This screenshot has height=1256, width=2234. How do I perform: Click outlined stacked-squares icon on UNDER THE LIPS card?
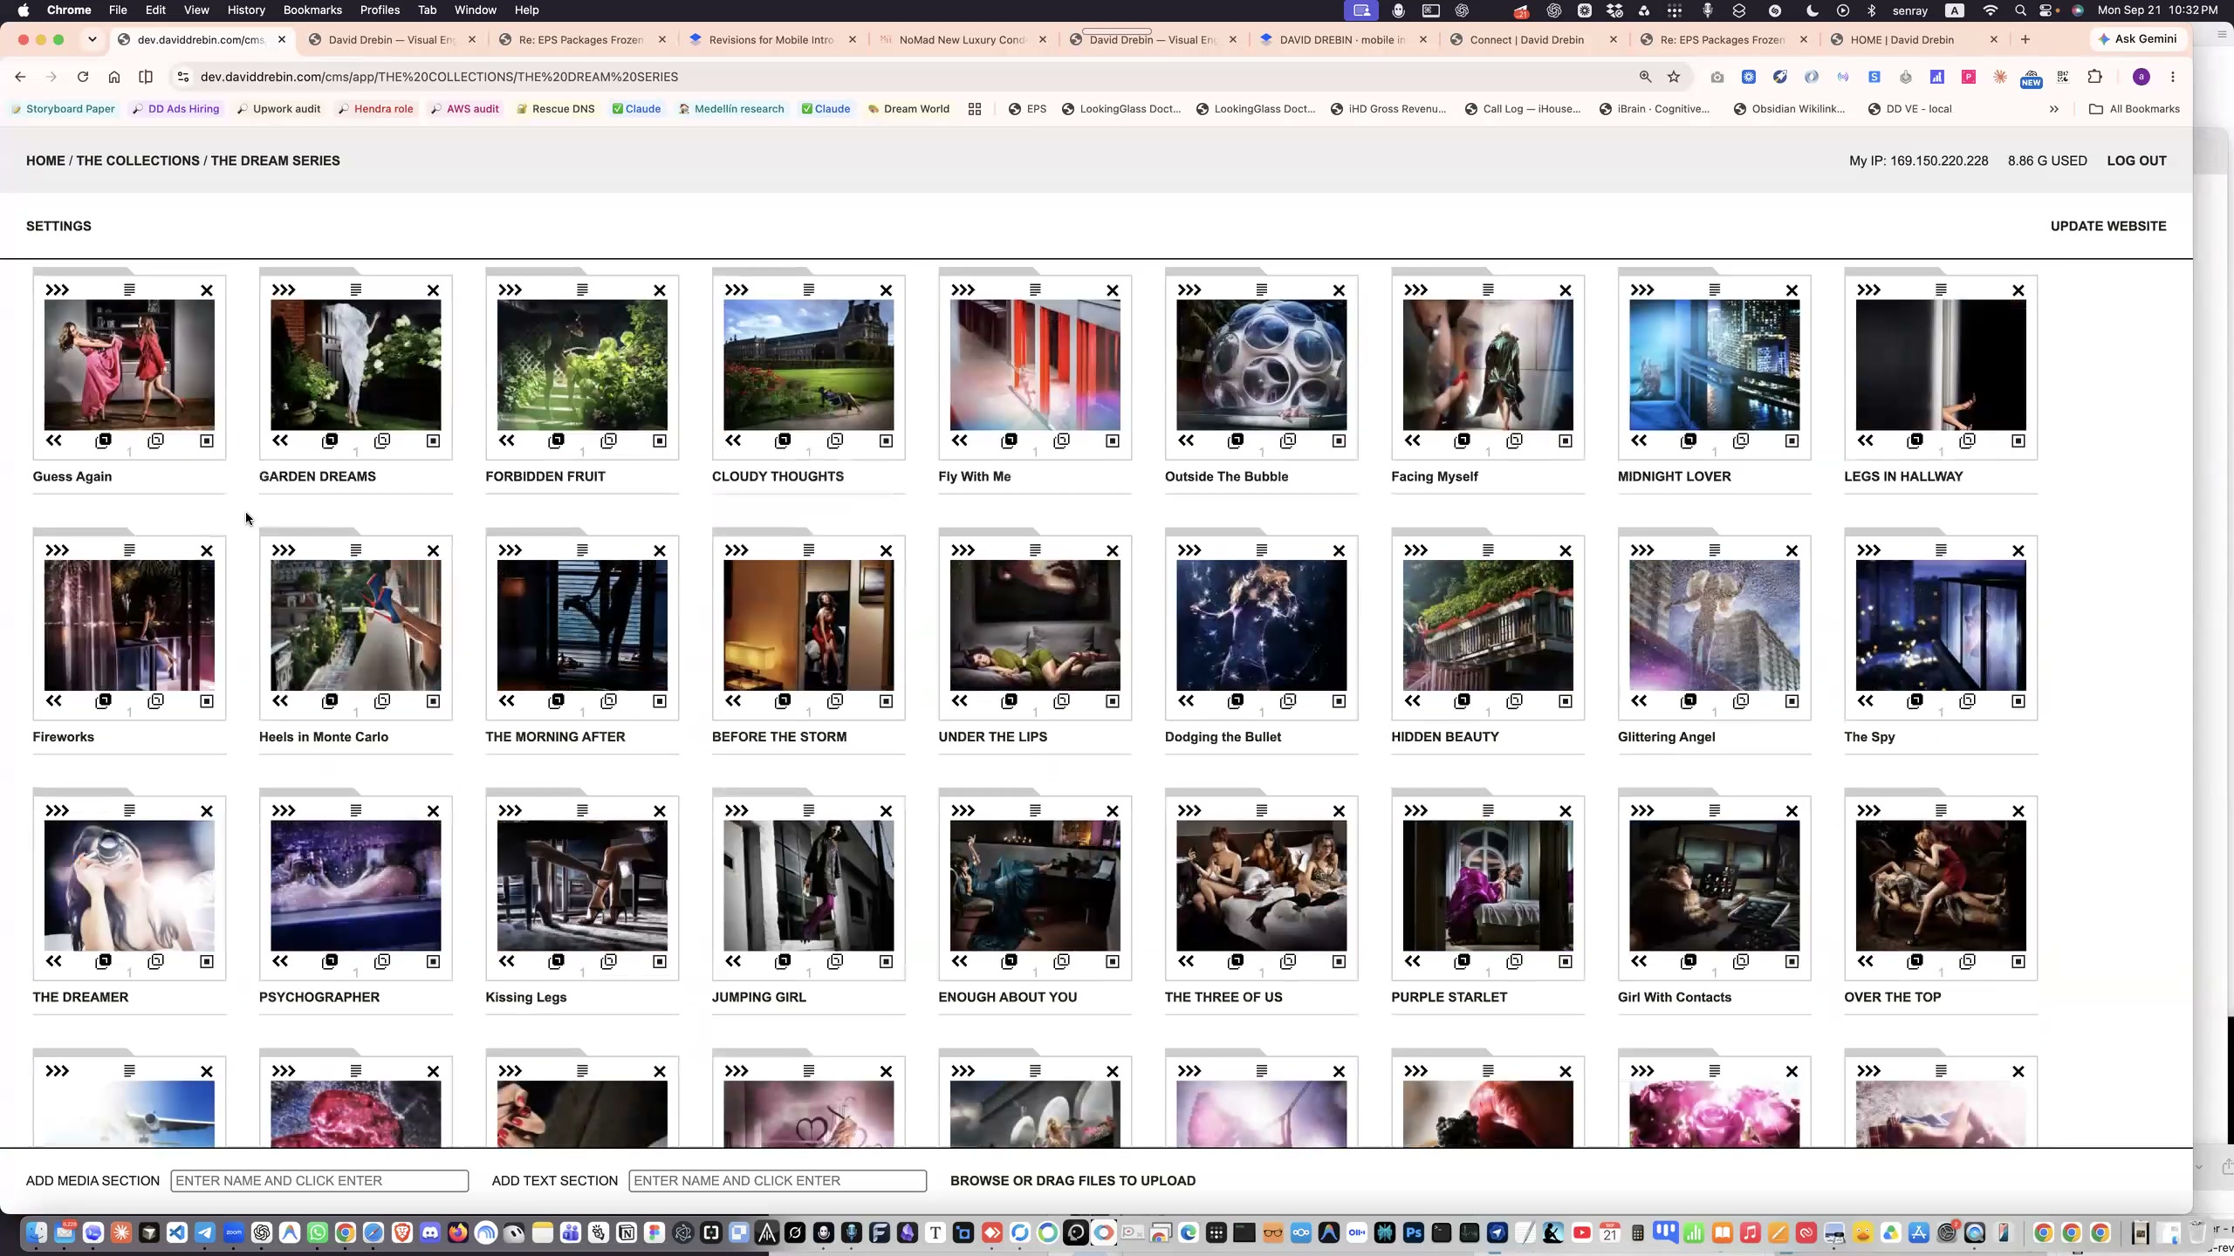(1061, 700)
